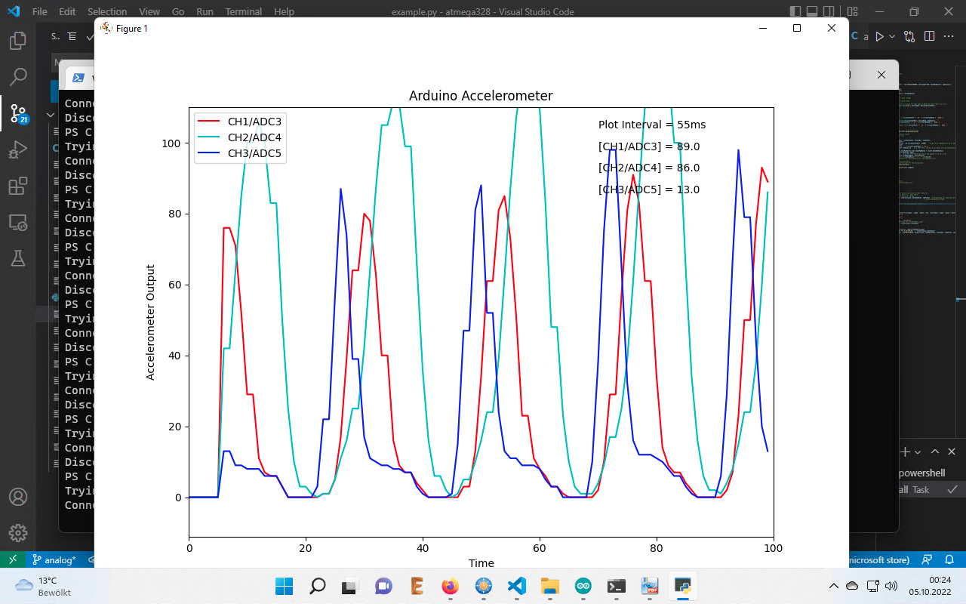Switch to the Python figure taskbar icon
Viewport: 966px width, 604px height.
coord(682,586)
